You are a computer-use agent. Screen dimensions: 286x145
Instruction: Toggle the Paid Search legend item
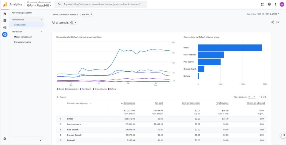(x=85, y=89)
